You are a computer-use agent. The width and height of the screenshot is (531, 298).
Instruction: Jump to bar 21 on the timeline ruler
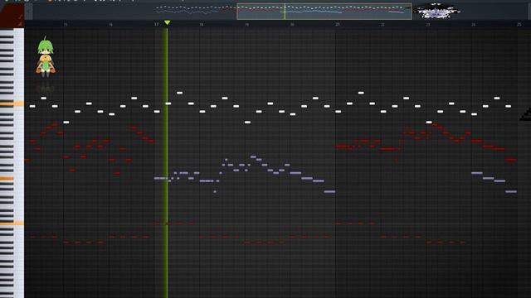(338, 25)
